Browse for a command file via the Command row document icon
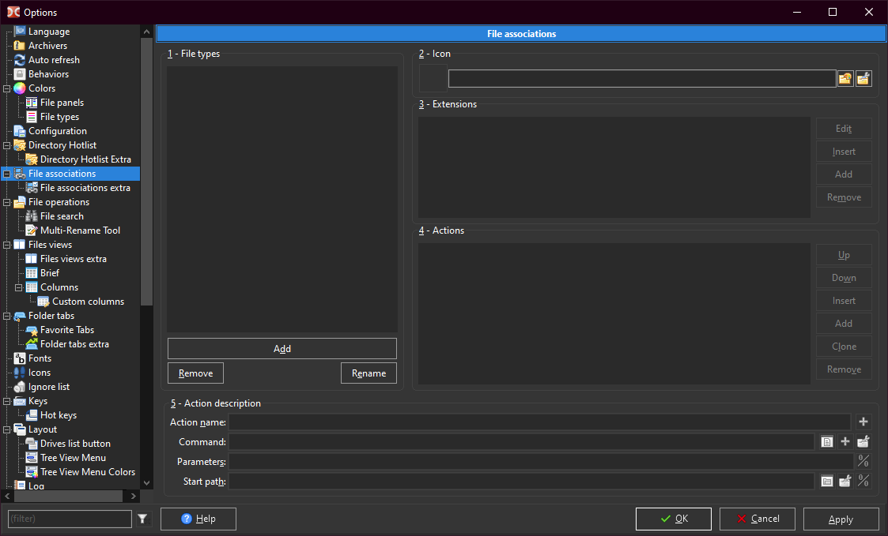The image size is (888, 536). click(x=826, y=442)
